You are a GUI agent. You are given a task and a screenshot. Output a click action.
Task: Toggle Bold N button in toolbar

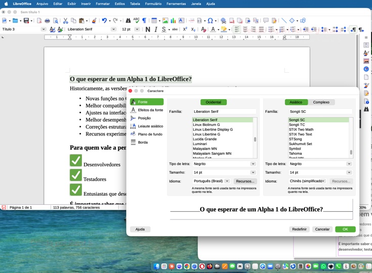click(148, 29)
